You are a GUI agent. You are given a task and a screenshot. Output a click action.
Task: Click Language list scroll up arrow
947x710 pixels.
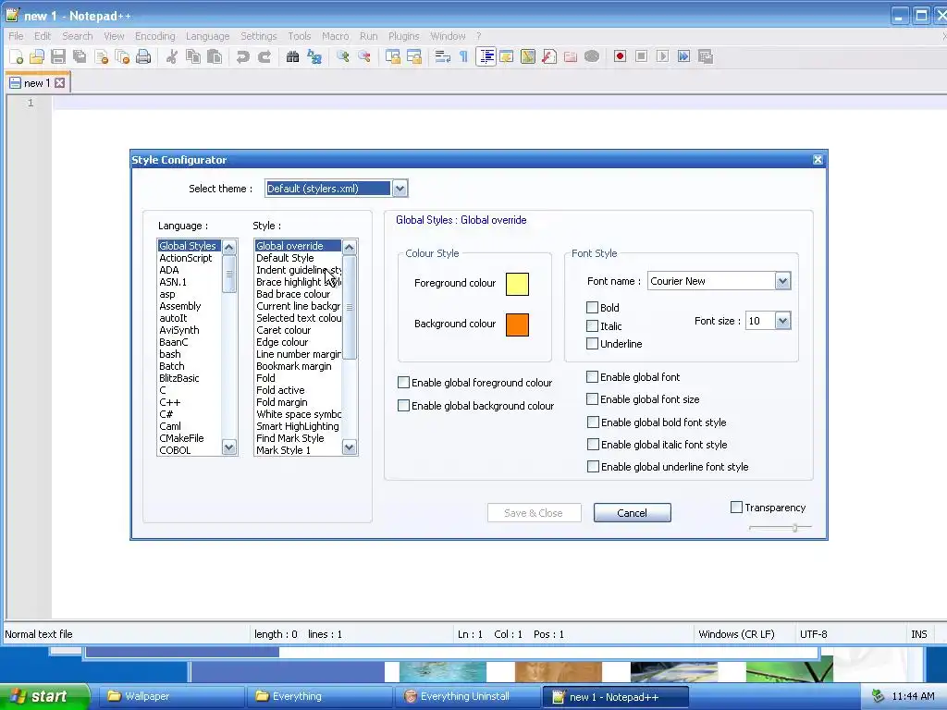[229, 247]
